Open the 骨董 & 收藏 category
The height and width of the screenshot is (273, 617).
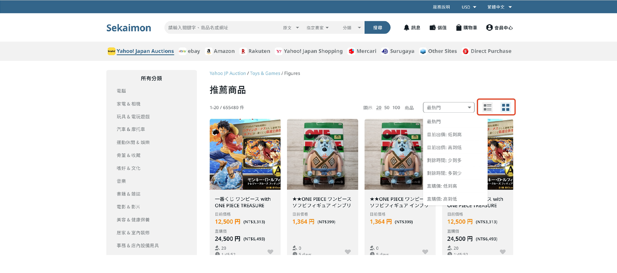tap(129, 155)
